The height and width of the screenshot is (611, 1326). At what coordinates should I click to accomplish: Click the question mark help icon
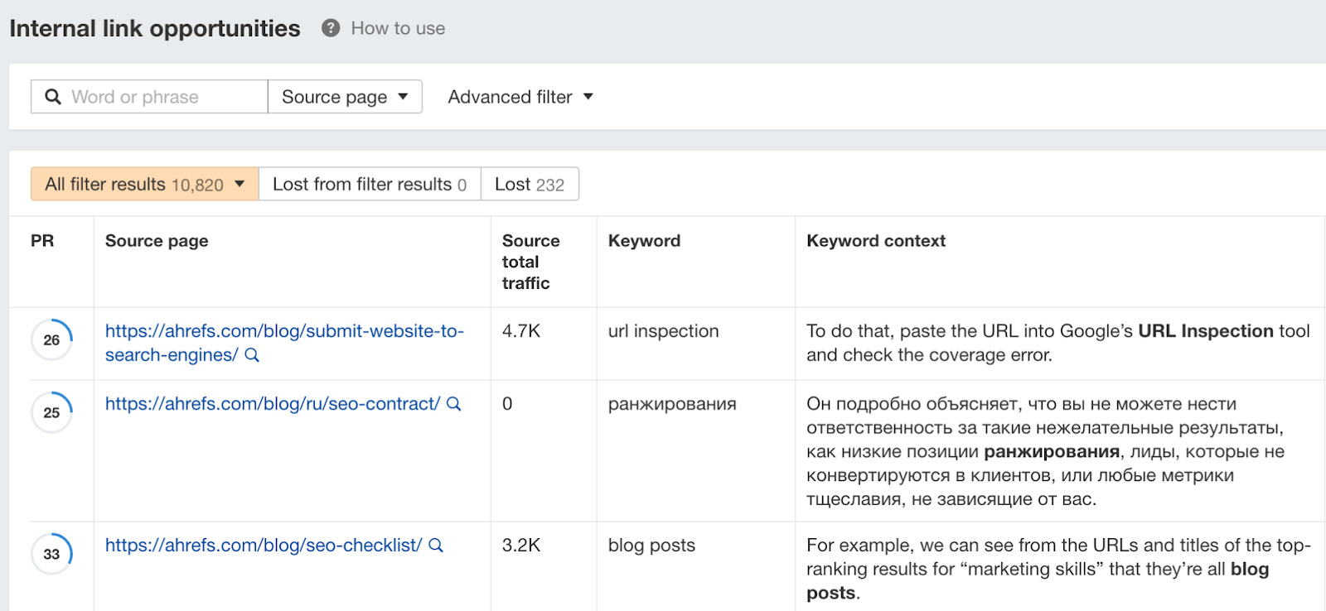(331, 28)
